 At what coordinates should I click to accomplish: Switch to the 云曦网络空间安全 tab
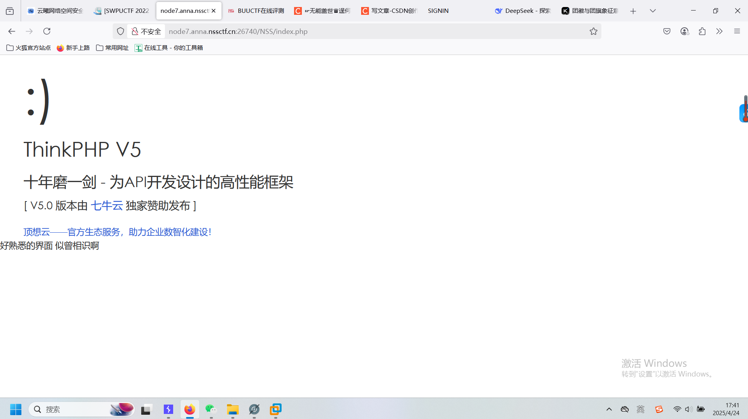pyautogui.click(x=55, y=11)
